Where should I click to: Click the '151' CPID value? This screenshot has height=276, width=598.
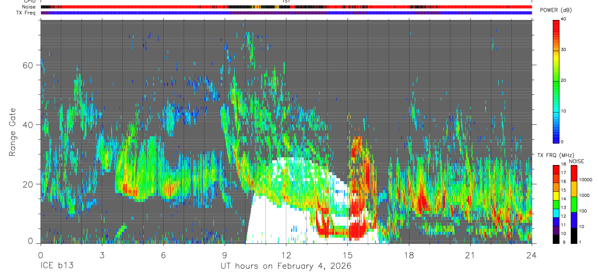(x=286, y=2)
